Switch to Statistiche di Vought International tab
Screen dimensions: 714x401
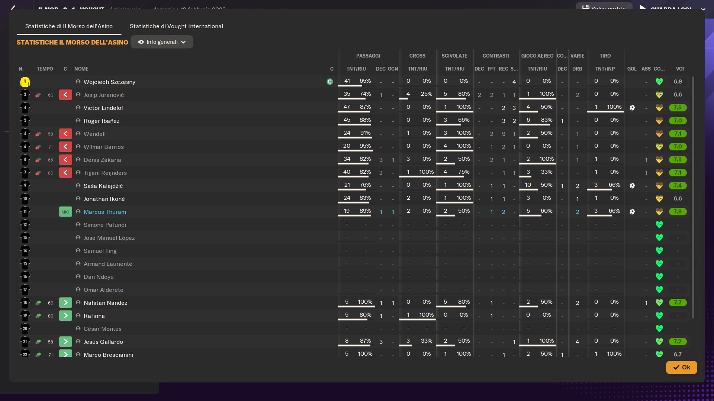176,26
